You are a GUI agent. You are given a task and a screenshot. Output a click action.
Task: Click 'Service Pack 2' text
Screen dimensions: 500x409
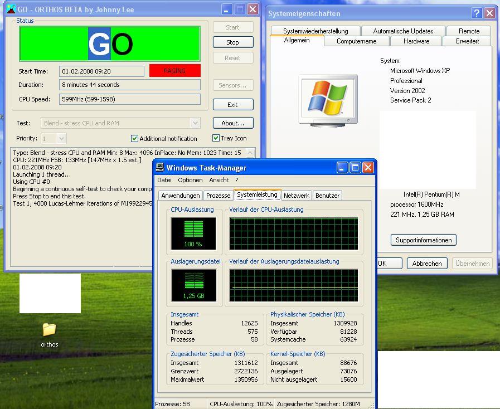pyautogui.click(x=411, y=100)
